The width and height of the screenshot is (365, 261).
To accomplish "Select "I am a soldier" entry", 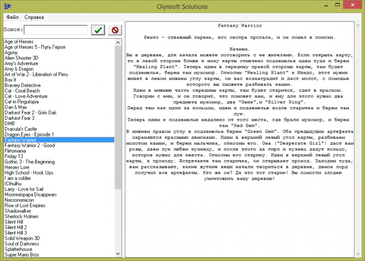I will [x=59, y=178].
